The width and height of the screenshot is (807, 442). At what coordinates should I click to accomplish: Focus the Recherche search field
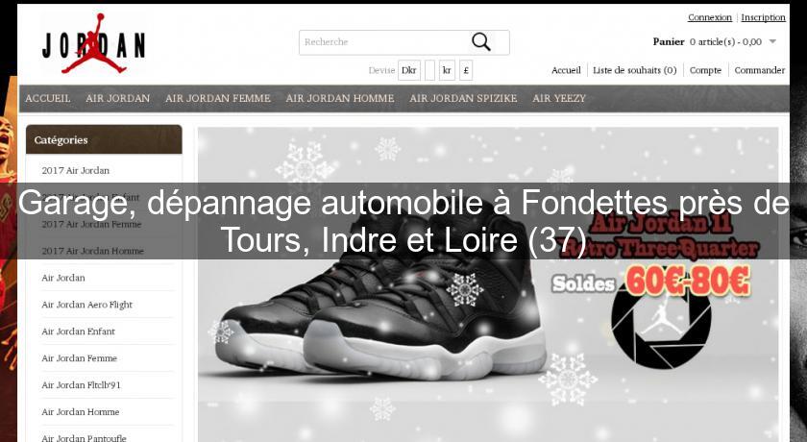pyautogui.click(x=386, y=42)
